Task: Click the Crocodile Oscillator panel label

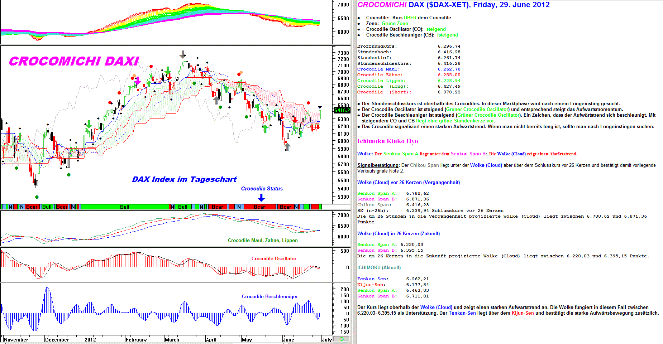Action: 274,258
